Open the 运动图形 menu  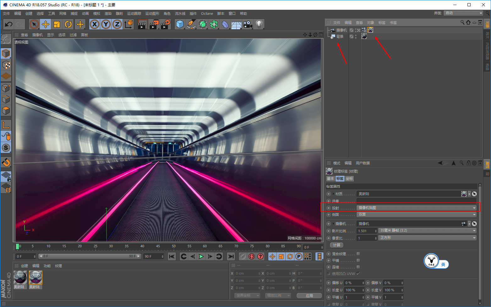pos(152,14)
